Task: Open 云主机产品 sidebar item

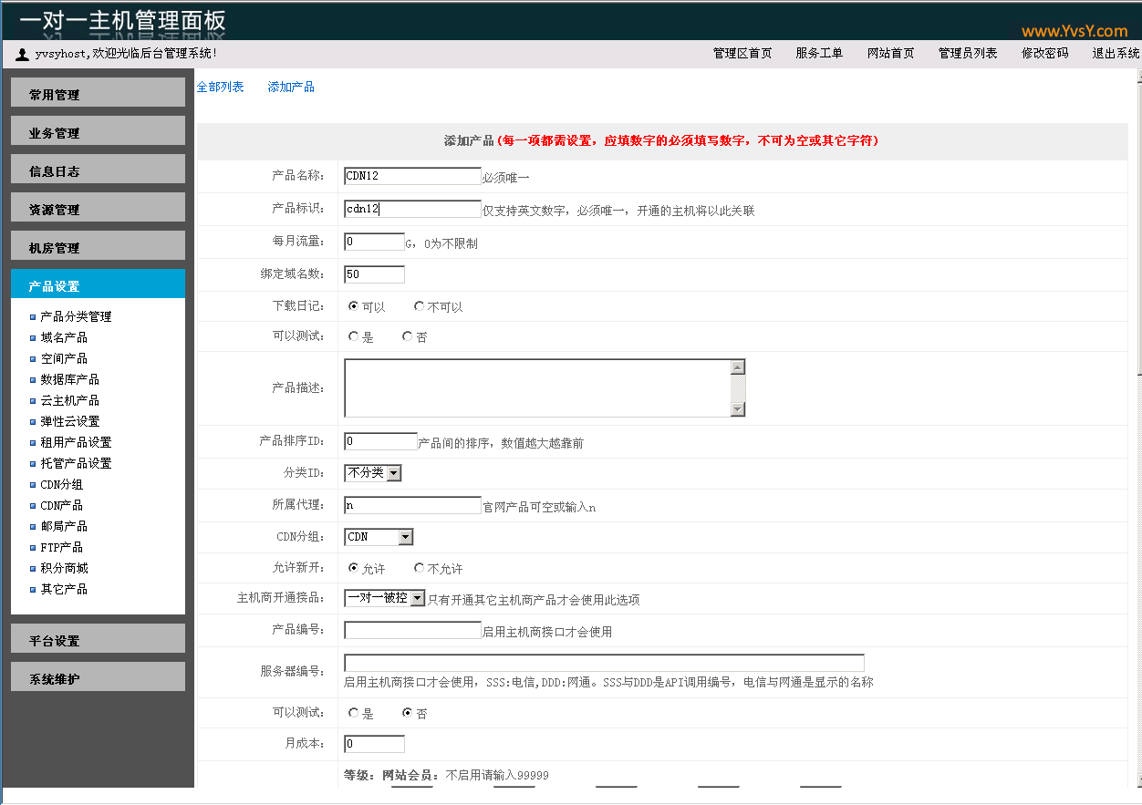Action: coord(69,400)
